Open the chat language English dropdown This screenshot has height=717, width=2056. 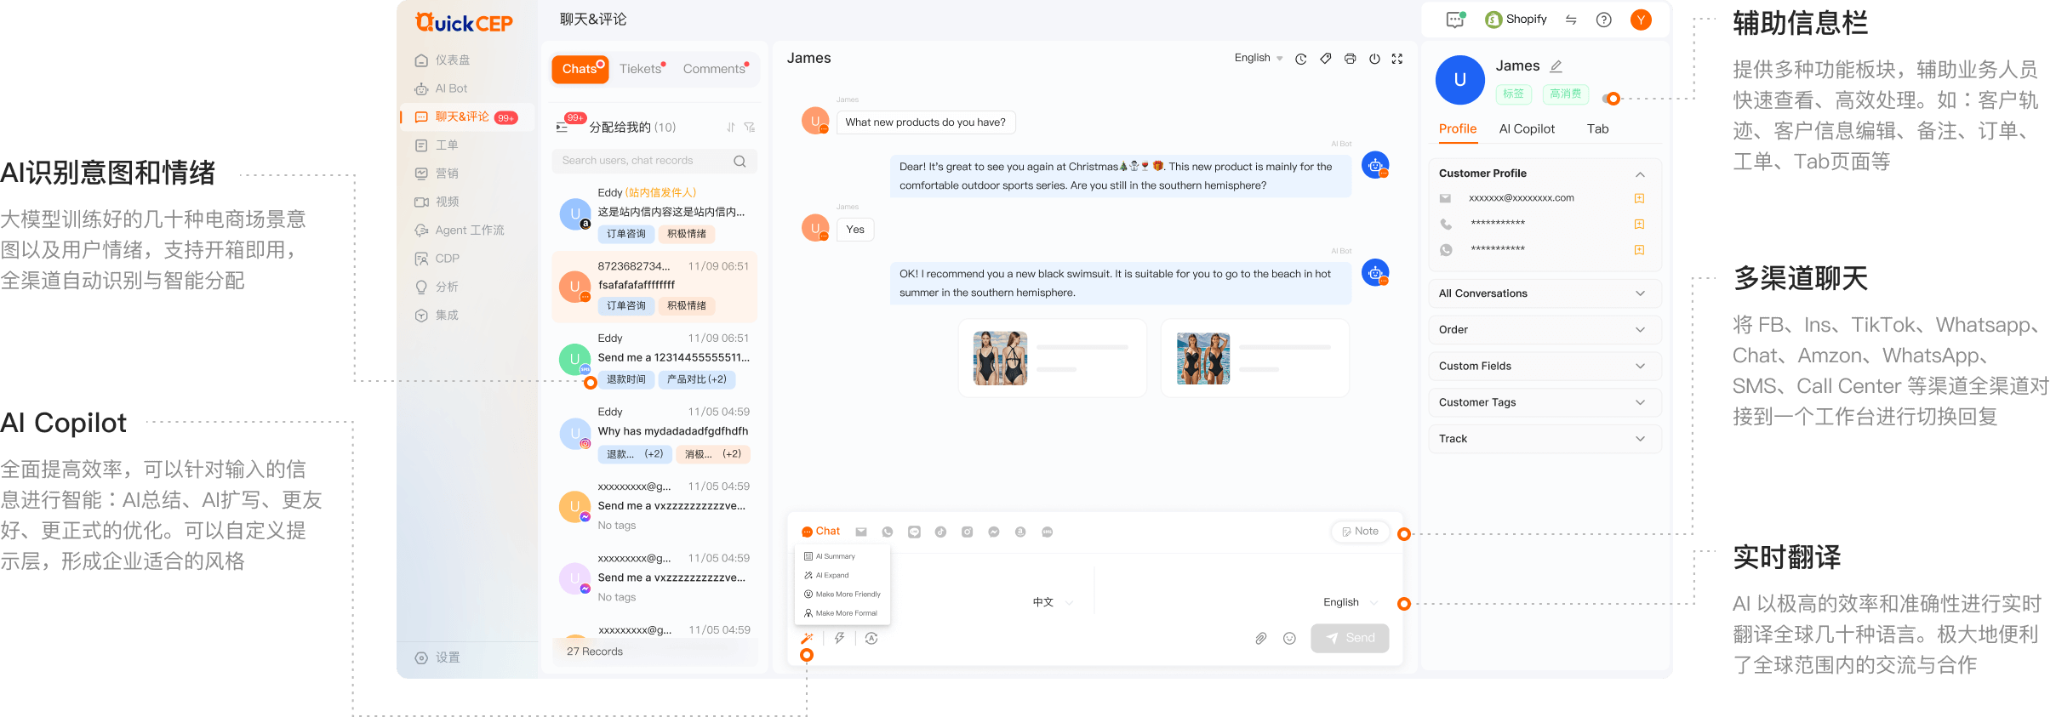click(1258, 58)
